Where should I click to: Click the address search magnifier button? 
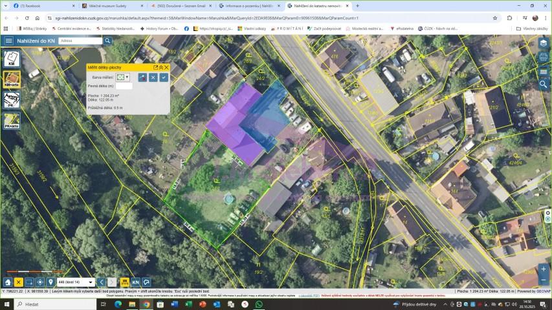point(108,41)
